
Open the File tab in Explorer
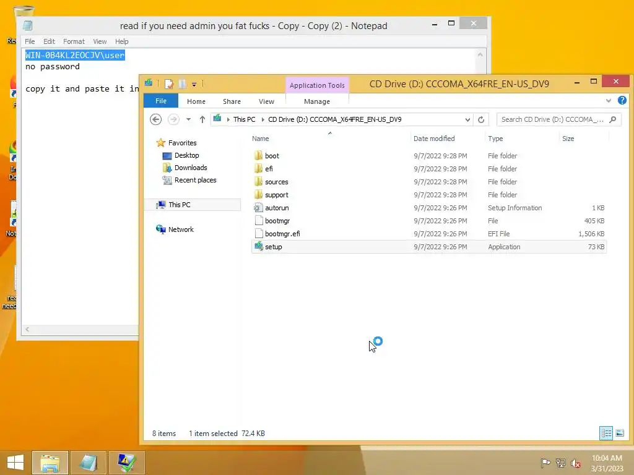pos(161,101)
